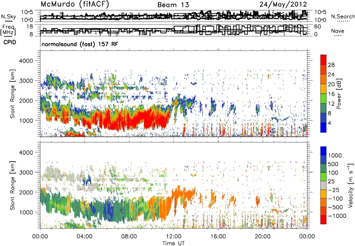Click the 2000 tick in the velocity panel
355x246 pixels.
pyautogui.click(x=26, y=192)
